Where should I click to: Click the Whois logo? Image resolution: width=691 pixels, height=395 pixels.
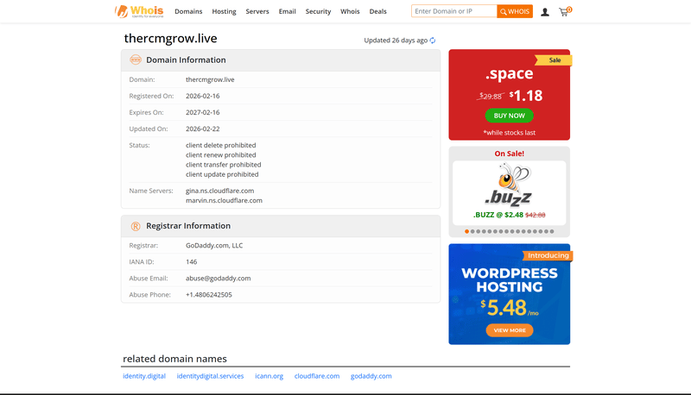tap(139, 11)
